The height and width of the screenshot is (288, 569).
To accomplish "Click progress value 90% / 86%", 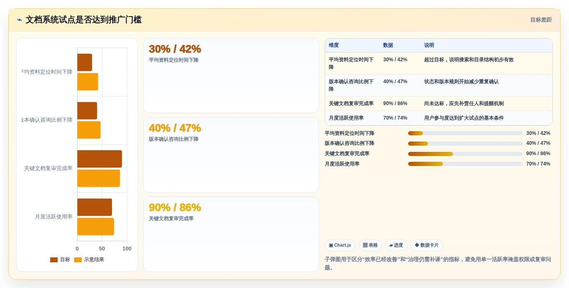I will tap(538, 154).
